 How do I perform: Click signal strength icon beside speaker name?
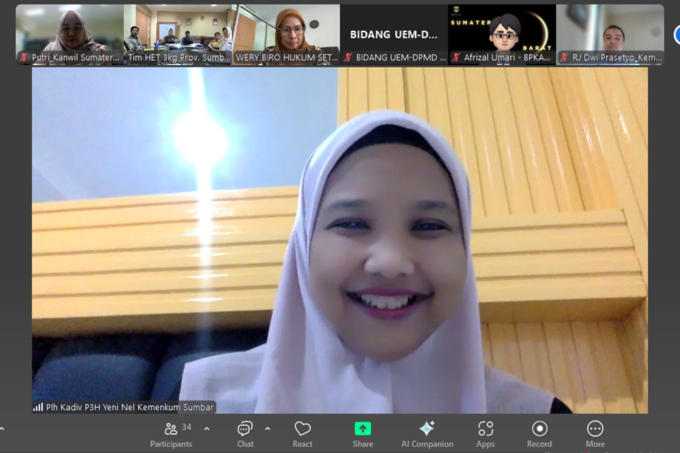coord(38,407)
